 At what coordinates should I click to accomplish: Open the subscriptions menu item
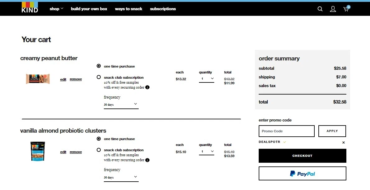pyautogui.click(x=163, y=9)
